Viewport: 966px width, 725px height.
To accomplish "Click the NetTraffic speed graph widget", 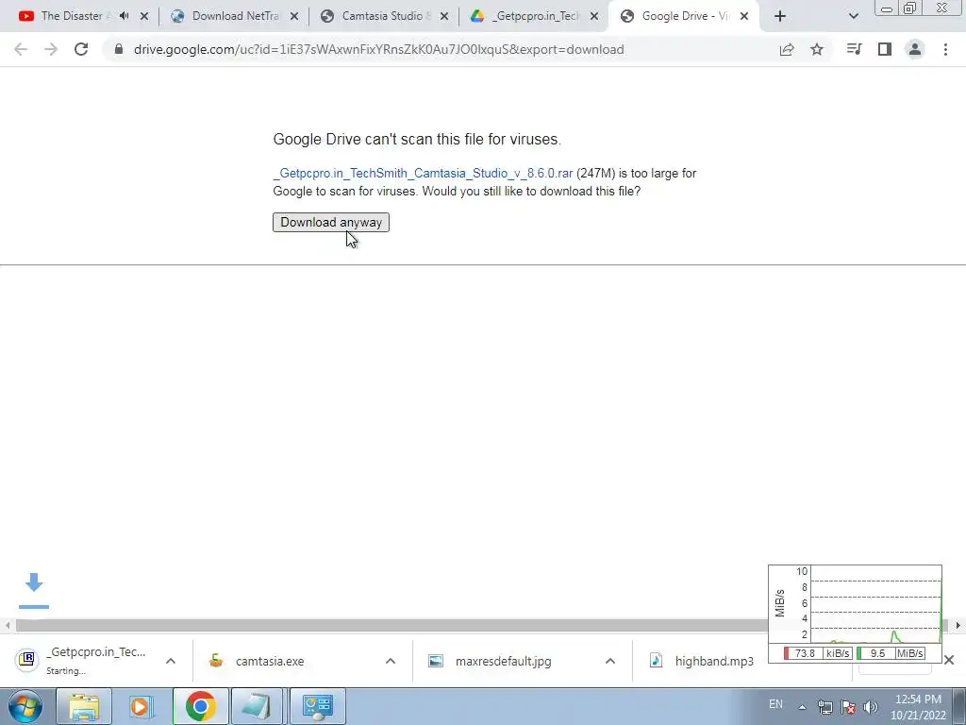I will click(855, 614).
